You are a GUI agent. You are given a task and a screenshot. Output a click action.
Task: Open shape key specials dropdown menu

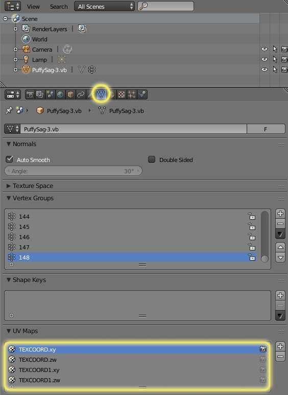[280, 316]
